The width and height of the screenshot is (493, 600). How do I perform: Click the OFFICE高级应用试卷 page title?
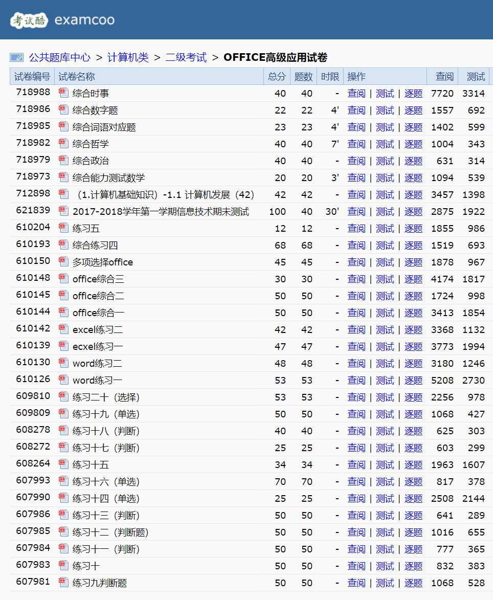click(275, 57)
